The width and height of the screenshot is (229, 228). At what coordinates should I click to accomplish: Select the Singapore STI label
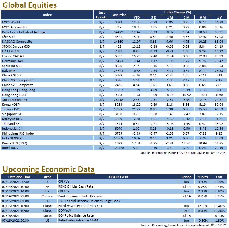pos(12,114)
